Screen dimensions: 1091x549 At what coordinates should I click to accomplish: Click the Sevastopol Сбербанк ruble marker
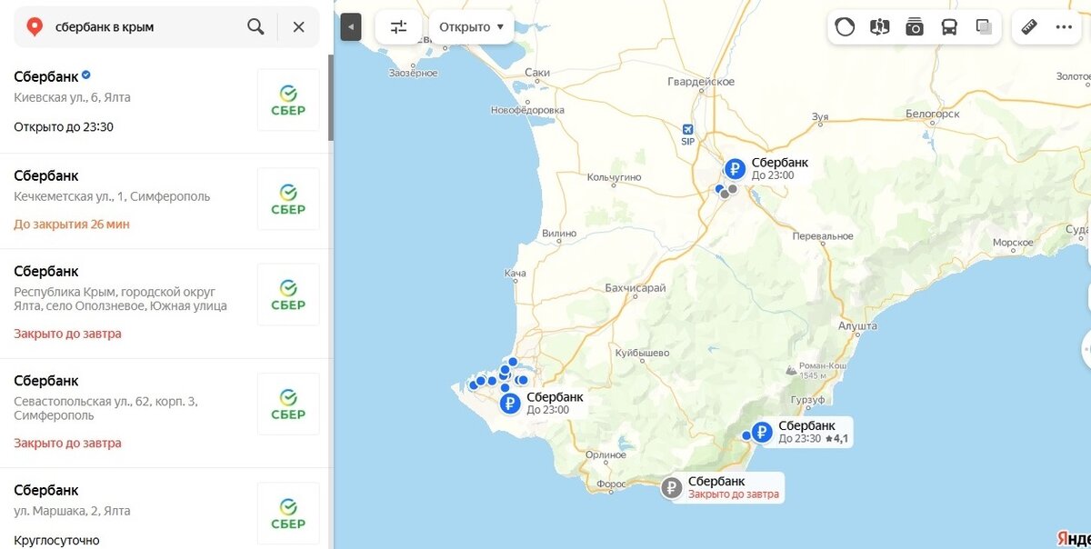510,404
